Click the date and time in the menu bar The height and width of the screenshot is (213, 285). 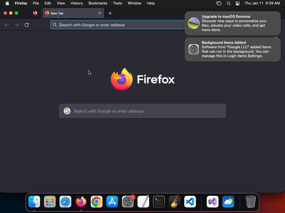point(262,3)
